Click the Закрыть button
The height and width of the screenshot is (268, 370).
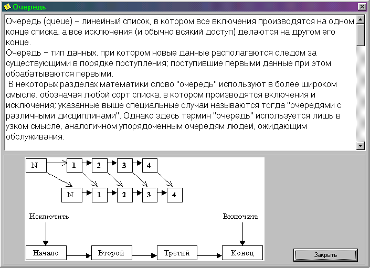pyautogui.click(x=325, y=255)
